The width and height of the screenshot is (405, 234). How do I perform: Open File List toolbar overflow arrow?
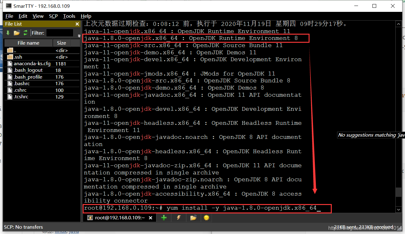(79, 36)
